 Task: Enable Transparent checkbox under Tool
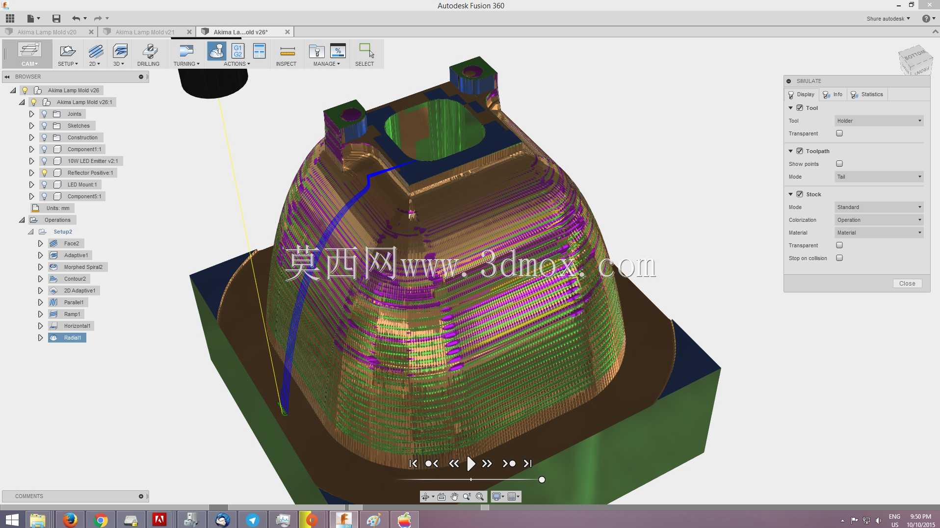(839, 133)
